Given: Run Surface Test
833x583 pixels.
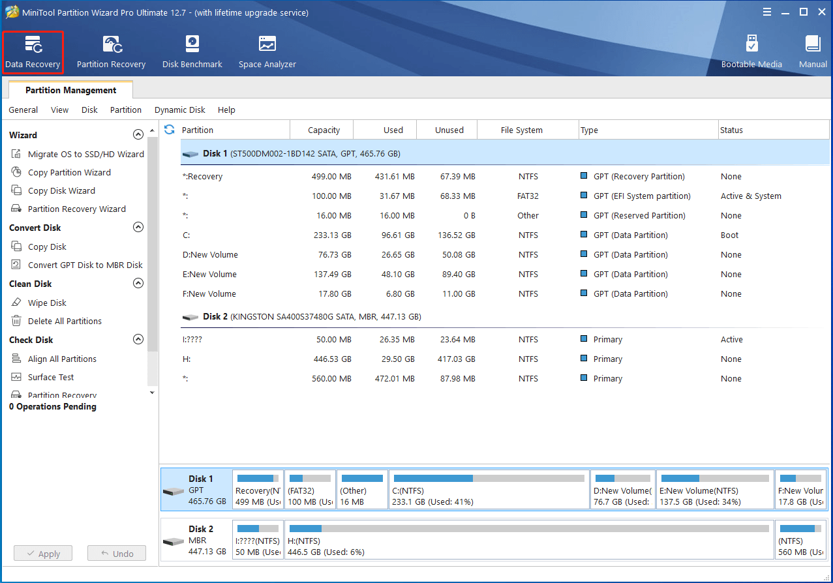Looking at the screenshot, I should point(42,377).
